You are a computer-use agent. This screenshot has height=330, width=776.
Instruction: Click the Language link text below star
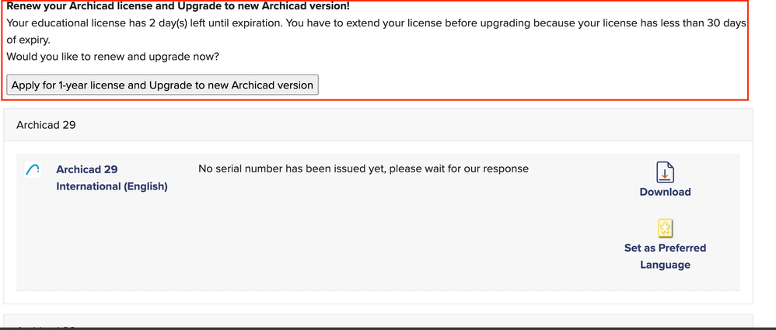(x=665, y=265)
